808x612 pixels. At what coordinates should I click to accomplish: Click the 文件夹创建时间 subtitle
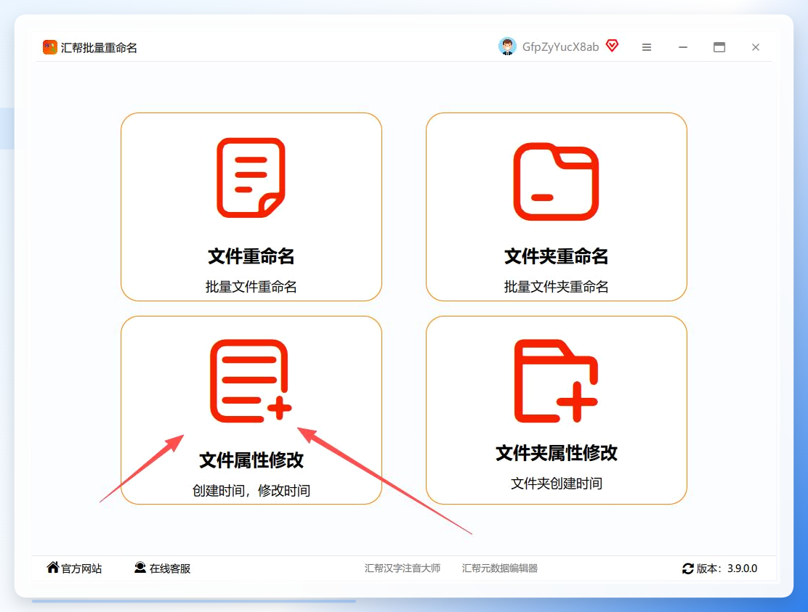tap(556, 484)
